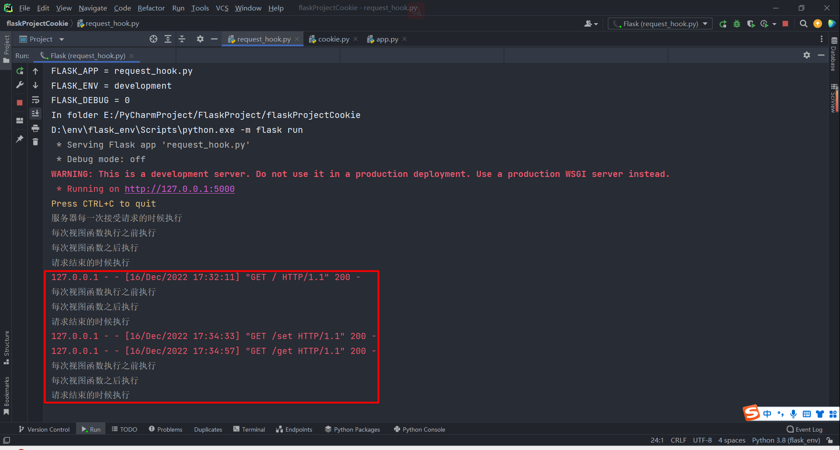This screenshot has height=450, width=840.
Task: Stop the running process in Run panel
Action: [x=20, y=103]
